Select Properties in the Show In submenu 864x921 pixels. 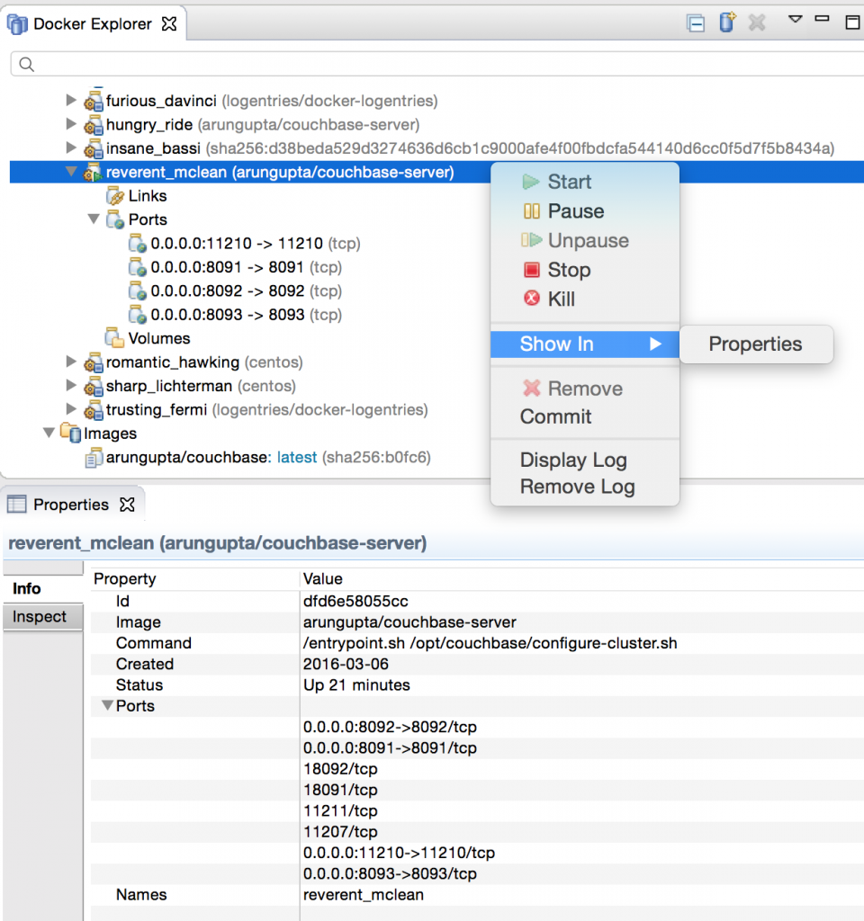(x=756, y=344)
